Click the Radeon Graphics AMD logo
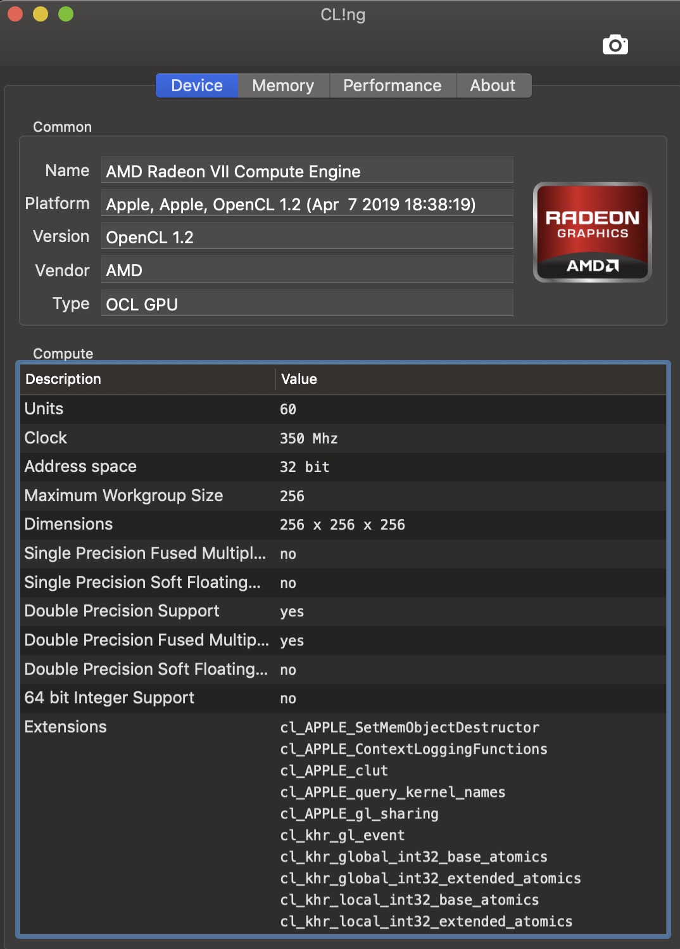680x949 pixels. coord(593,232)
